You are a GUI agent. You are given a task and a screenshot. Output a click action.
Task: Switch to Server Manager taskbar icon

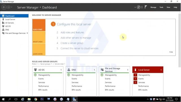[x=74, y=99]
